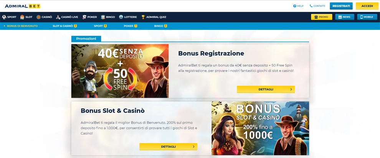Open the Bingo icon
380x158 pixels.
tap(103, 17)
